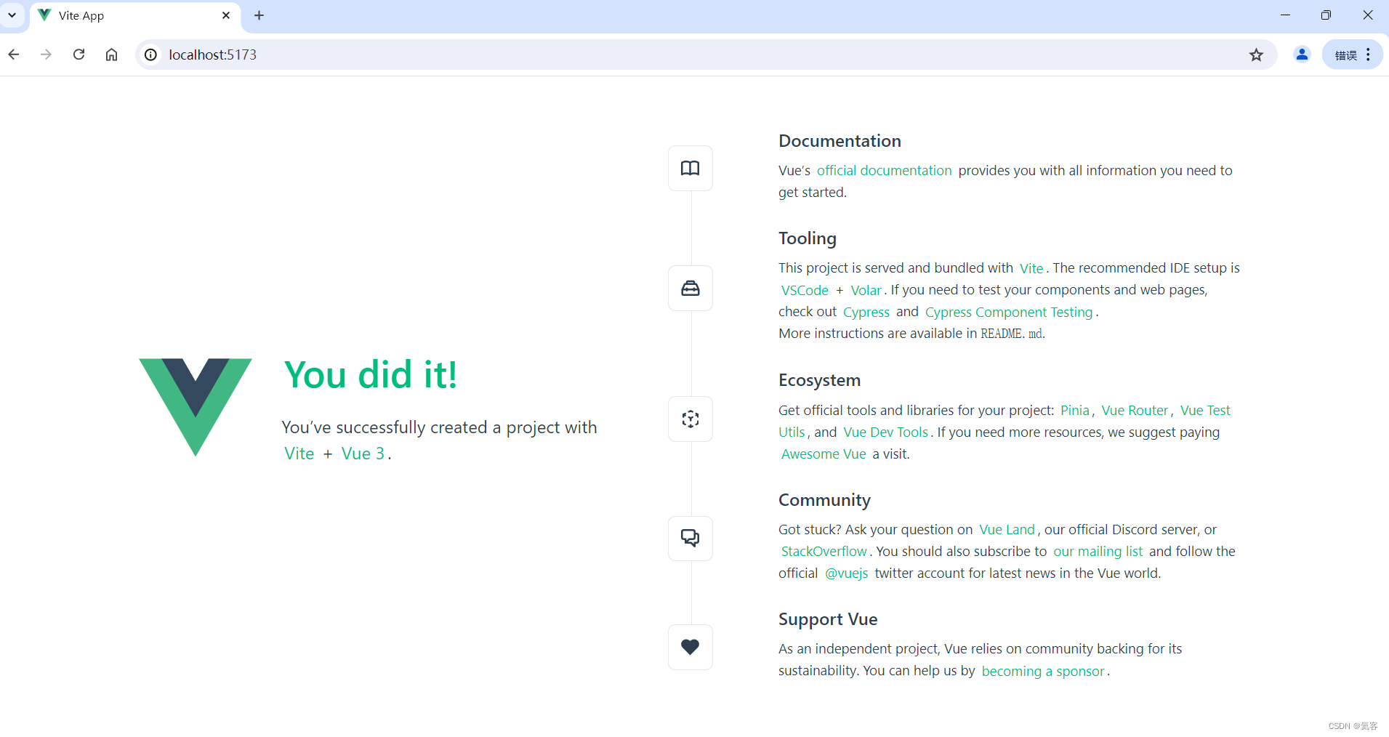Go to the browser home page
The height and width of the screenshot is (737, 1389).
pos(111,55)
